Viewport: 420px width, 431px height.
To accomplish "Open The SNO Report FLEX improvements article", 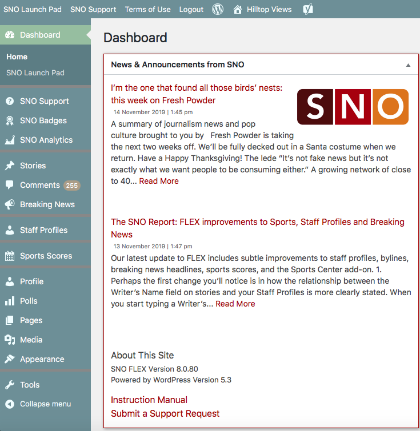I will [x=258, y=228].
